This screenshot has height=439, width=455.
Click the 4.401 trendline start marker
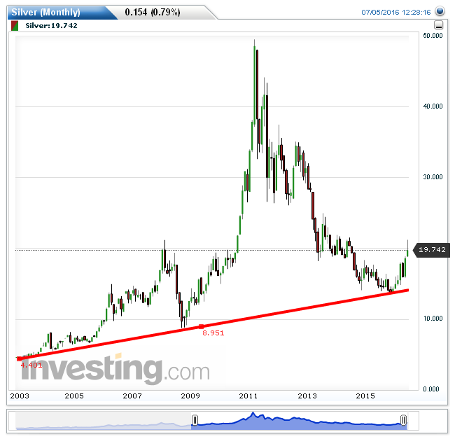19,359
